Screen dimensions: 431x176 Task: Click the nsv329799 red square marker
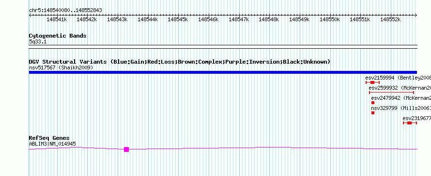pos(373,113)
